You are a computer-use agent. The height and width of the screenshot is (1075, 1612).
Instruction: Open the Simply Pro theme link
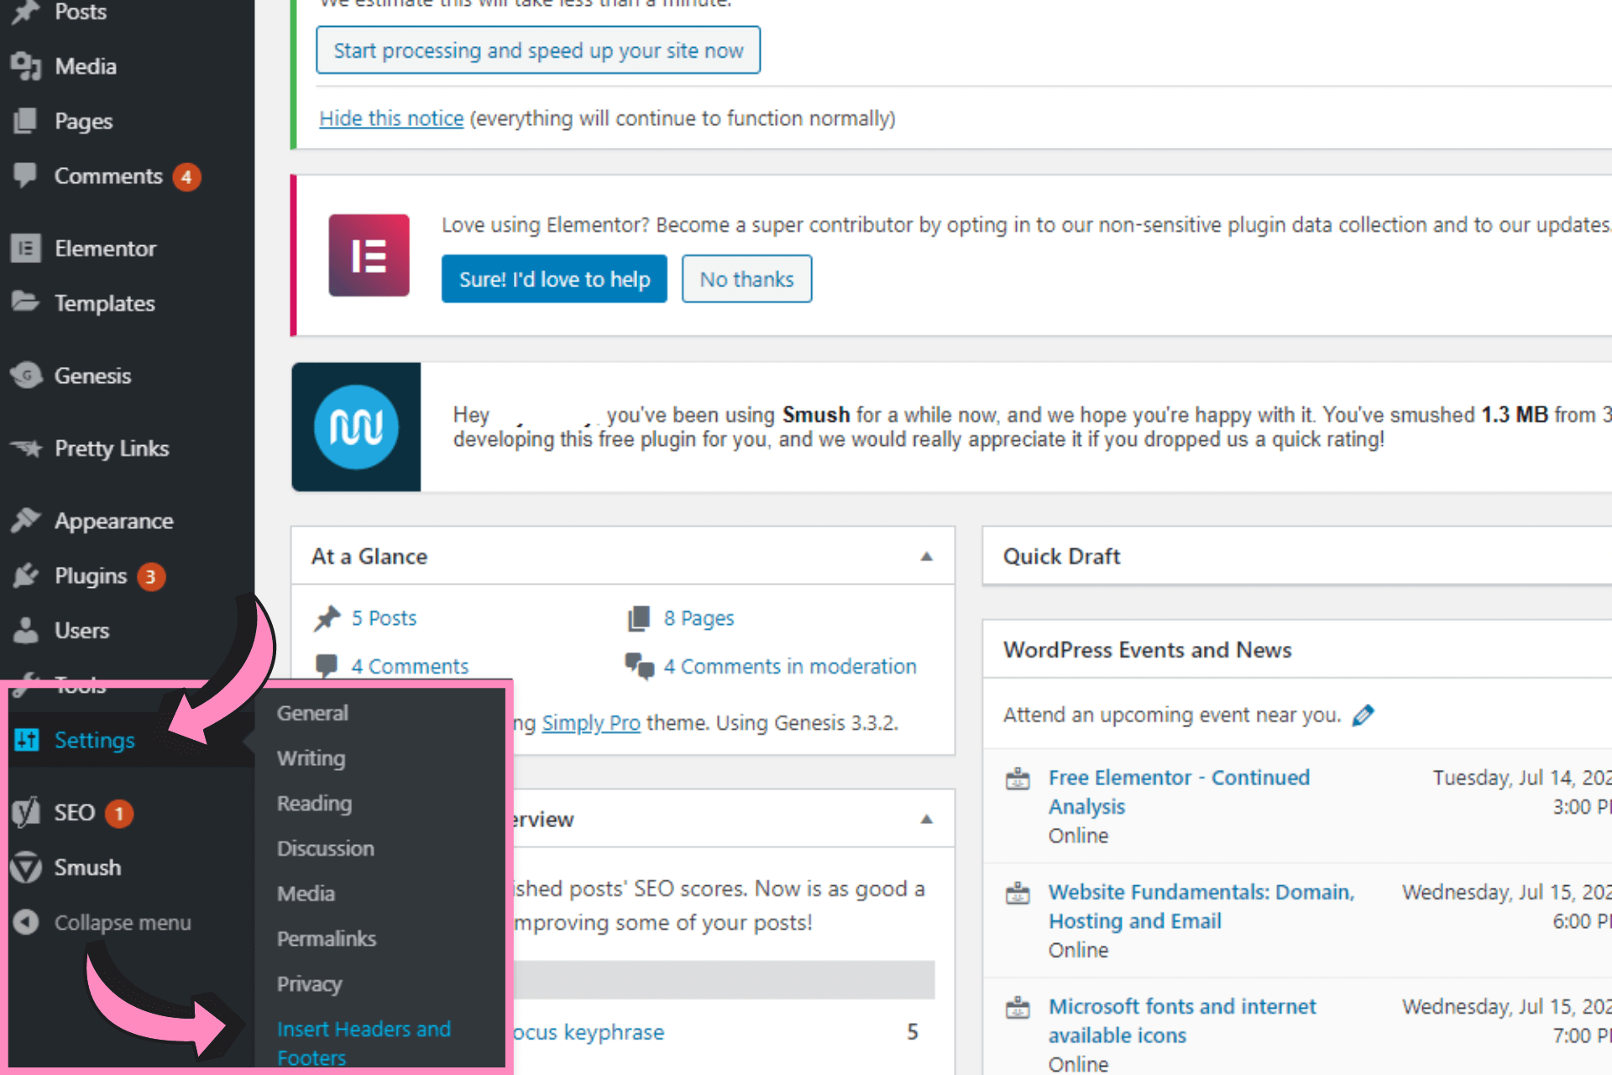click(590, 723)
